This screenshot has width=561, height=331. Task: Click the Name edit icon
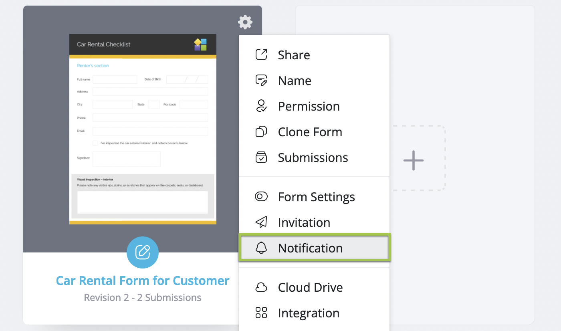point(261,80)
